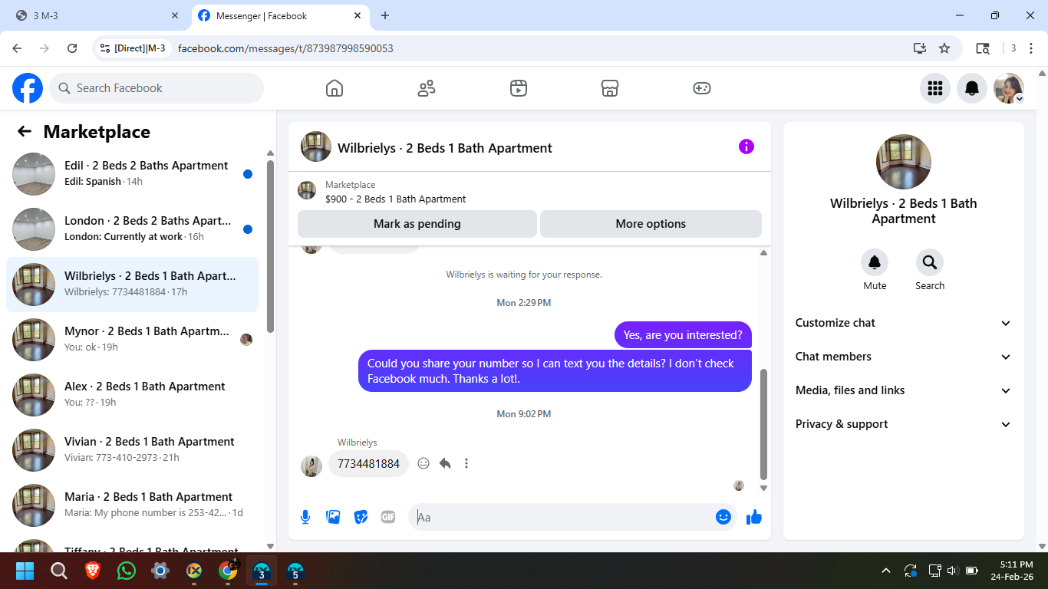Viewport: 1048px width, 589px height.
Task: Click Wilbrielys avatar beside the phone number
Action: (x=311, y=466)
